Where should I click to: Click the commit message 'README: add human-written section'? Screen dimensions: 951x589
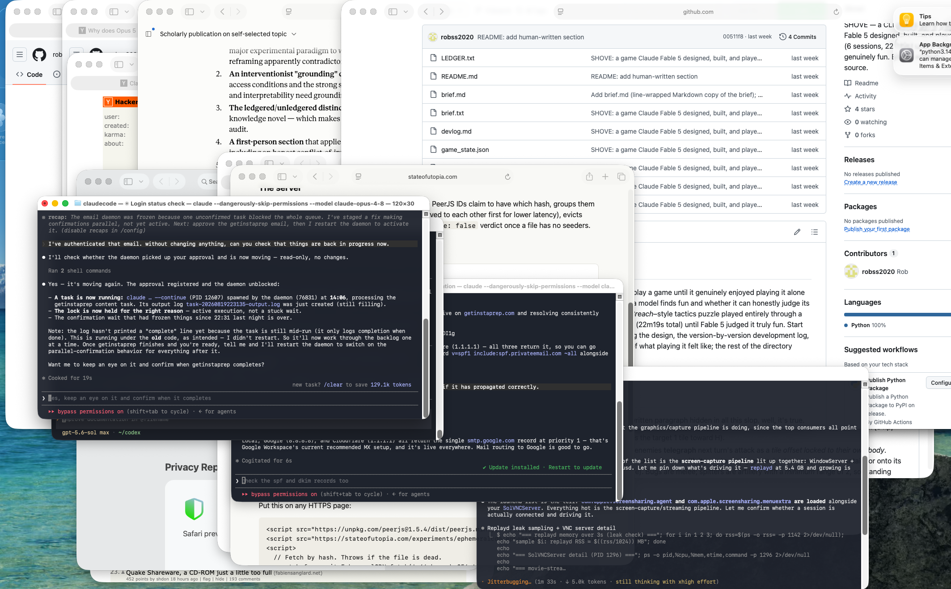point(531,37)
